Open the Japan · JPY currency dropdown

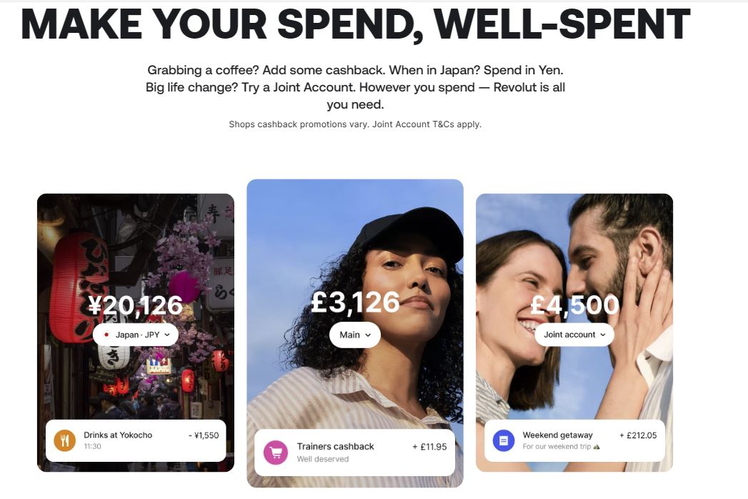[136, 335]
